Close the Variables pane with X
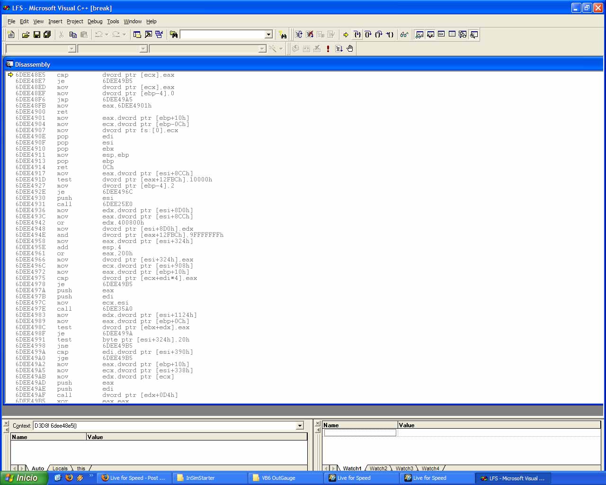This screenshot has height=485, width=606. coord(6,423)
